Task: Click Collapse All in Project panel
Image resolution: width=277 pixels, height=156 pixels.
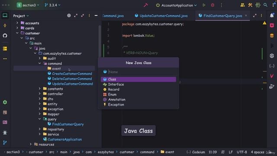Action: pyautogui.click(x=83, y=16)
